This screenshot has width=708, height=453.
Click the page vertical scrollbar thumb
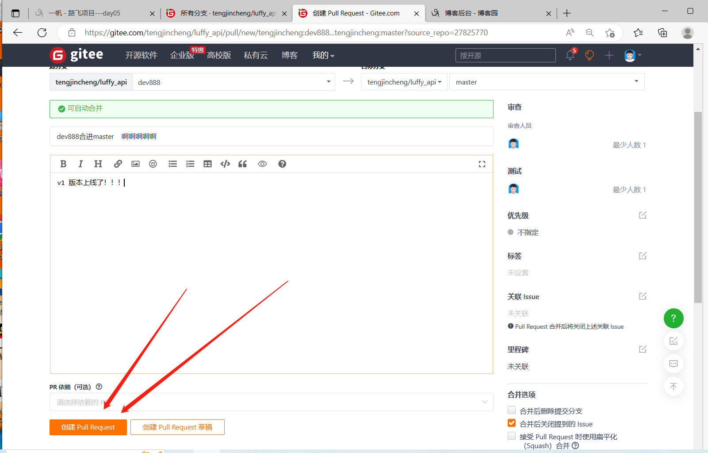[698, 207]
